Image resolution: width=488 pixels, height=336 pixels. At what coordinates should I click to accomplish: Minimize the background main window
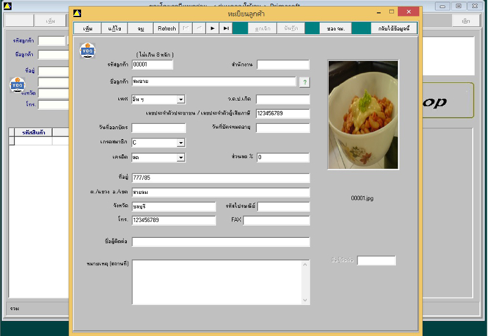click(x=443, y=6)
